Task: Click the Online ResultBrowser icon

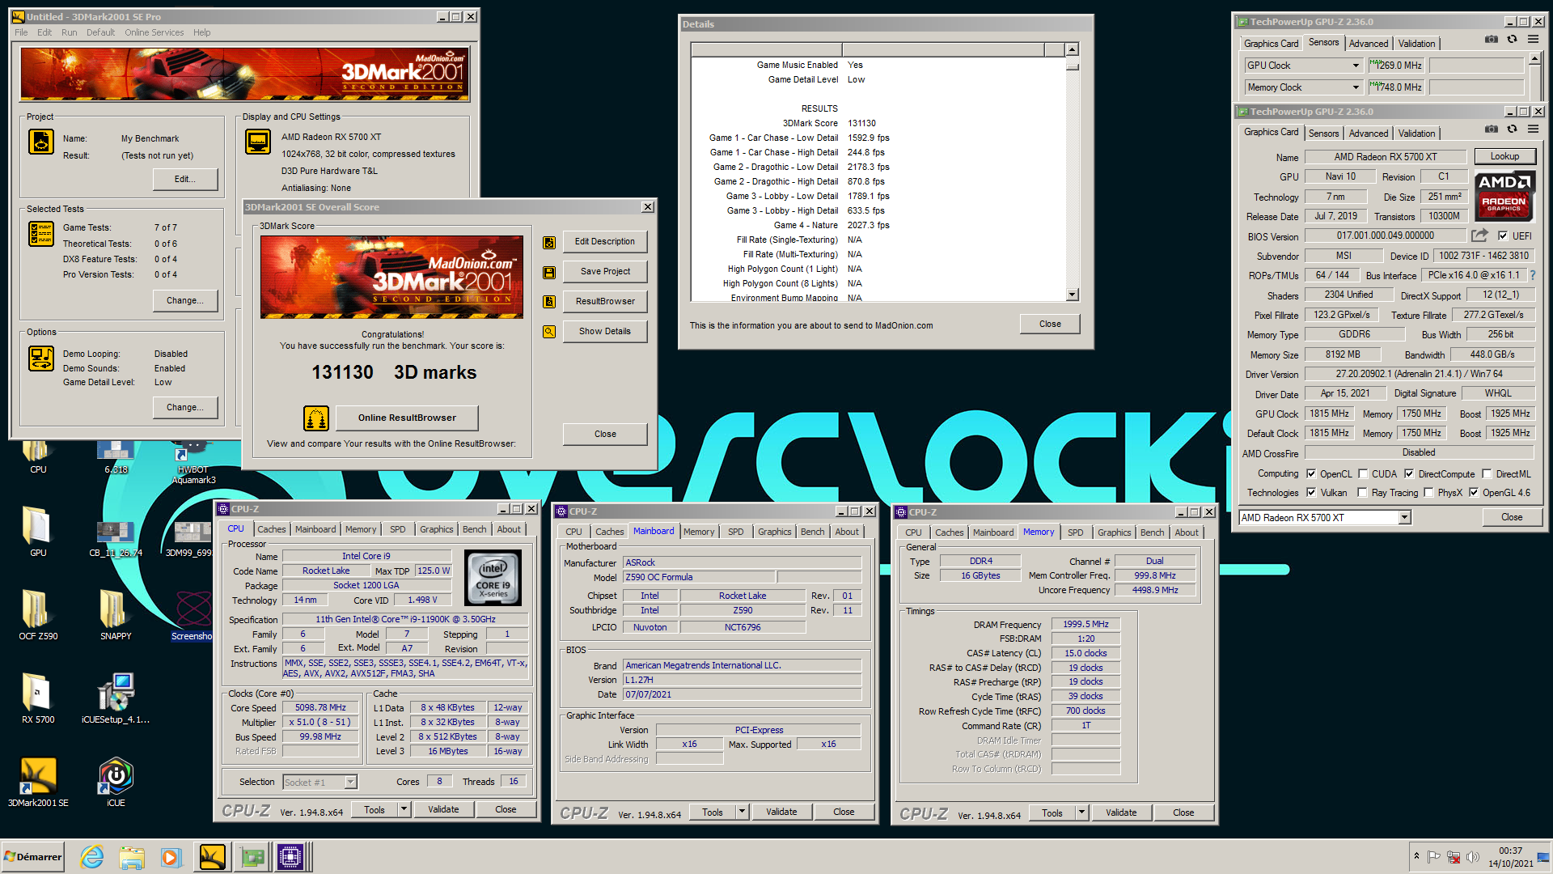Action: 316,418
